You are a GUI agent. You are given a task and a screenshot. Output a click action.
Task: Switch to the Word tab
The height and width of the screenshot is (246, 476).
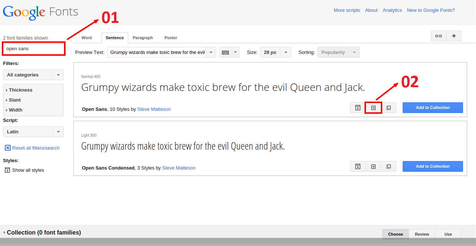click(87, 38)
